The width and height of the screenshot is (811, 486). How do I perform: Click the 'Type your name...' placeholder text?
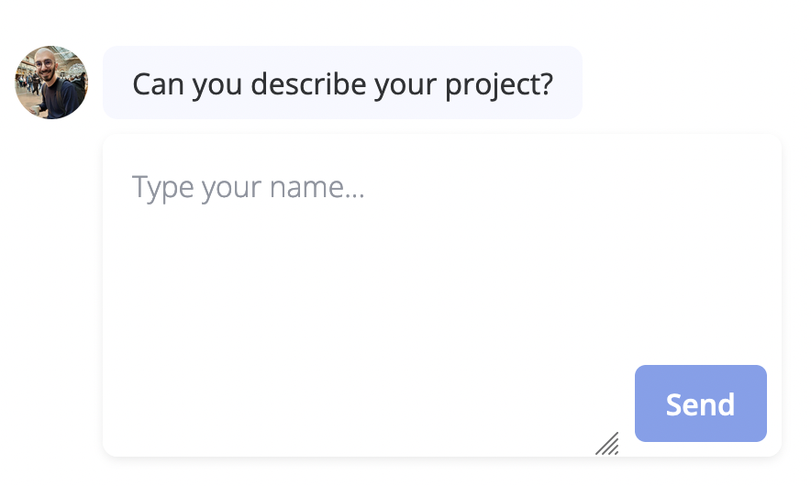click(249, 187)
